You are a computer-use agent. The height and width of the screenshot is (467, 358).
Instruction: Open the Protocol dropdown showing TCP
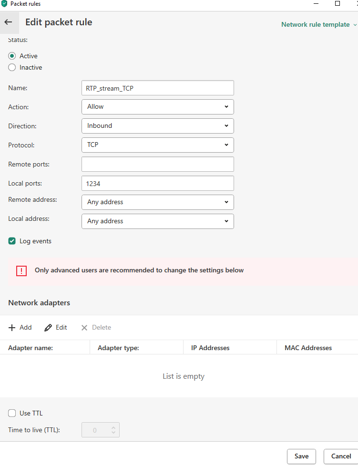pos(157,145)
